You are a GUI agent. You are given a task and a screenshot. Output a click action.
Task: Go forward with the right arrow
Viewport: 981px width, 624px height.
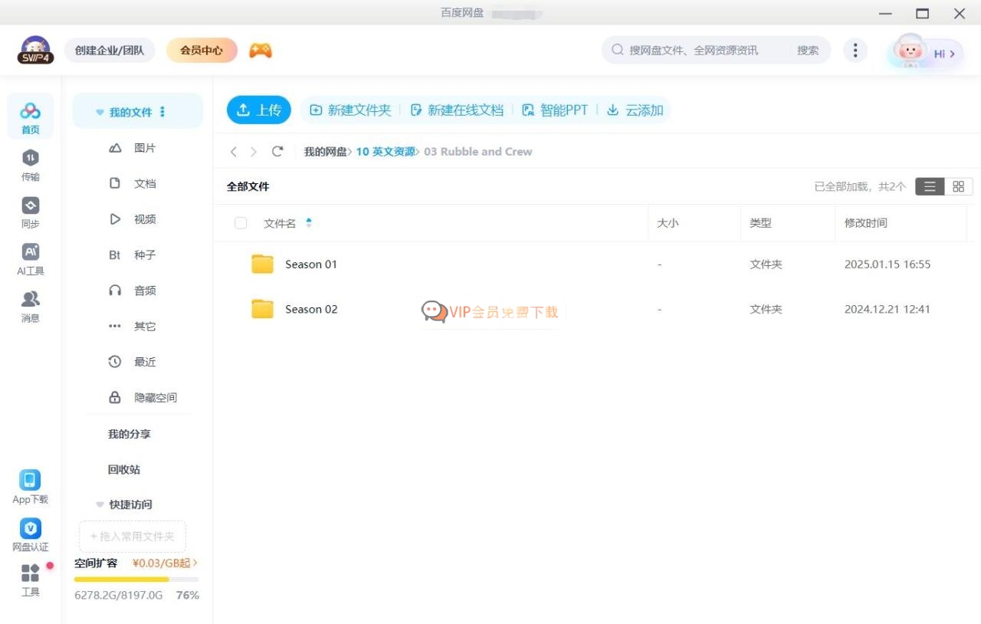point(254,152)
